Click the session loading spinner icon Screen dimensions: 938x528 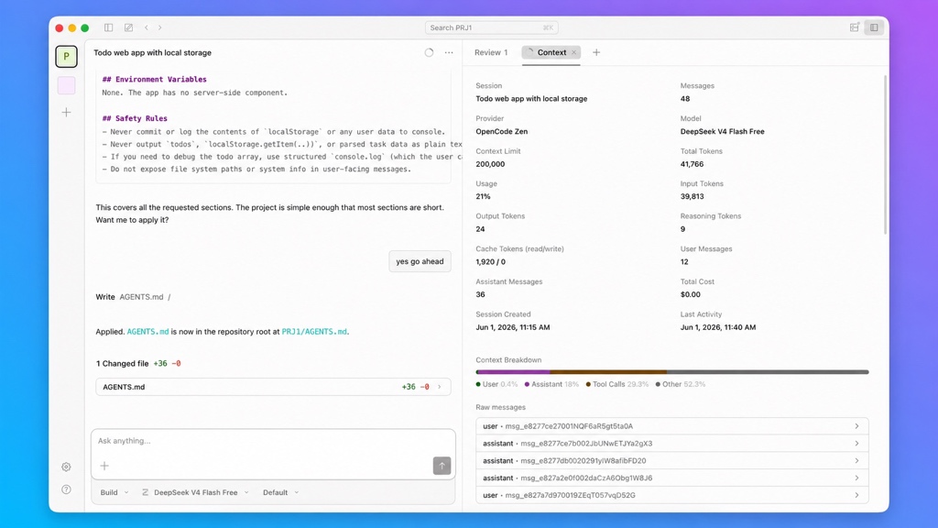pos(429,52)
